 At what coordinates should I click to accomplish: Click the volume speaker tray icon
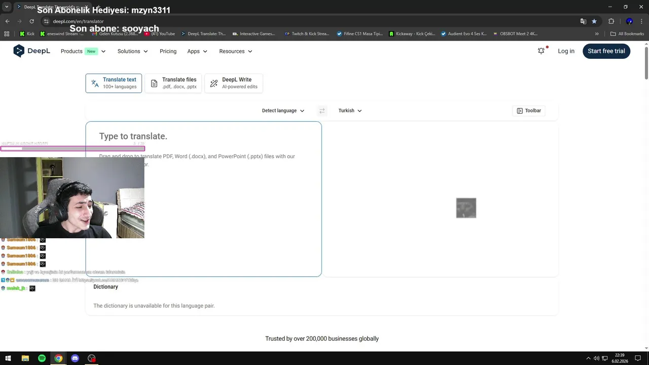pos(597,358)
